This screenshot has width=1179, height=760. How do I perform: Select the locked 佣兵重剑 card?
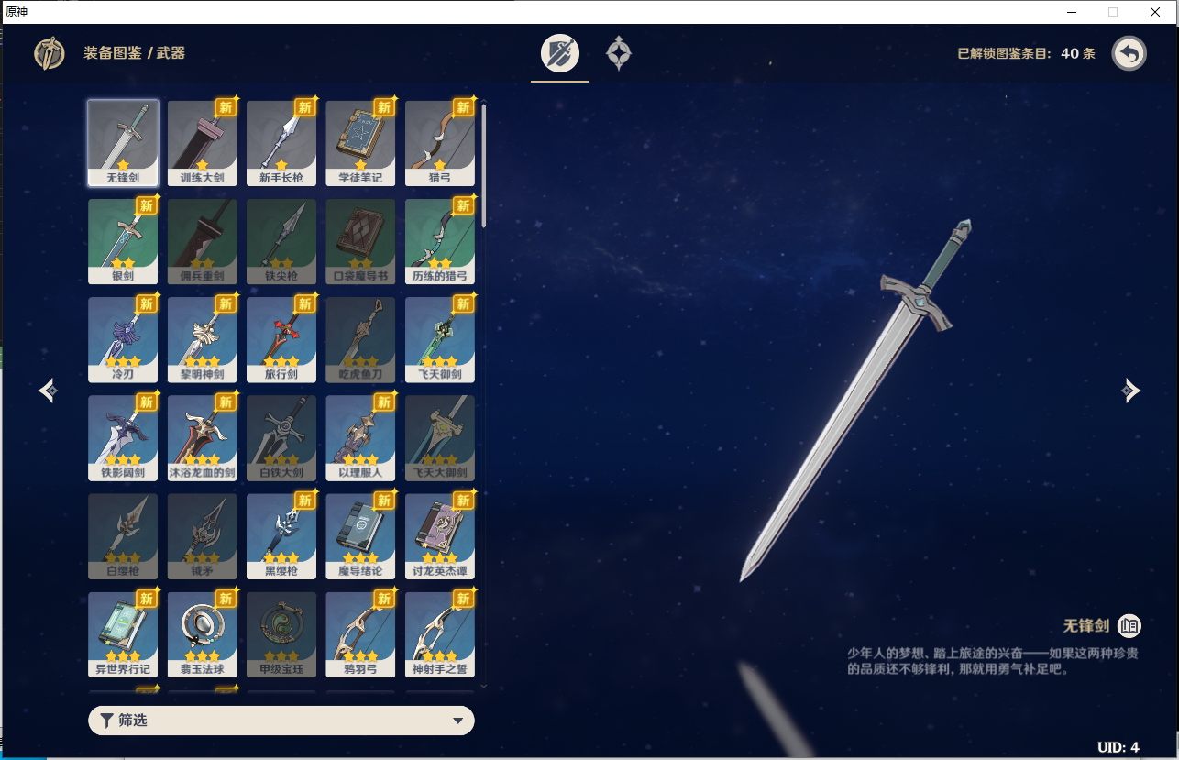pyautogui.click(x=202, y=241)
